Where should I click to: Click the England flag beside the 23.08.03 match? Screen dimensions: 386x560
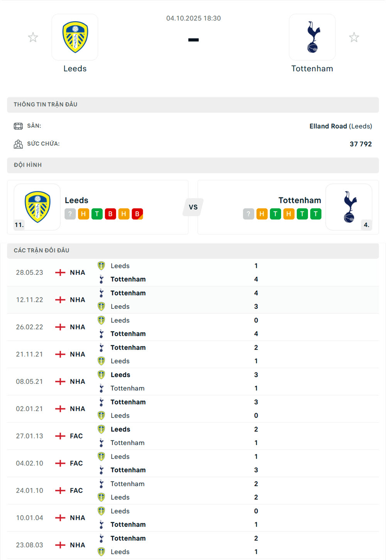(x=60, y=545)
